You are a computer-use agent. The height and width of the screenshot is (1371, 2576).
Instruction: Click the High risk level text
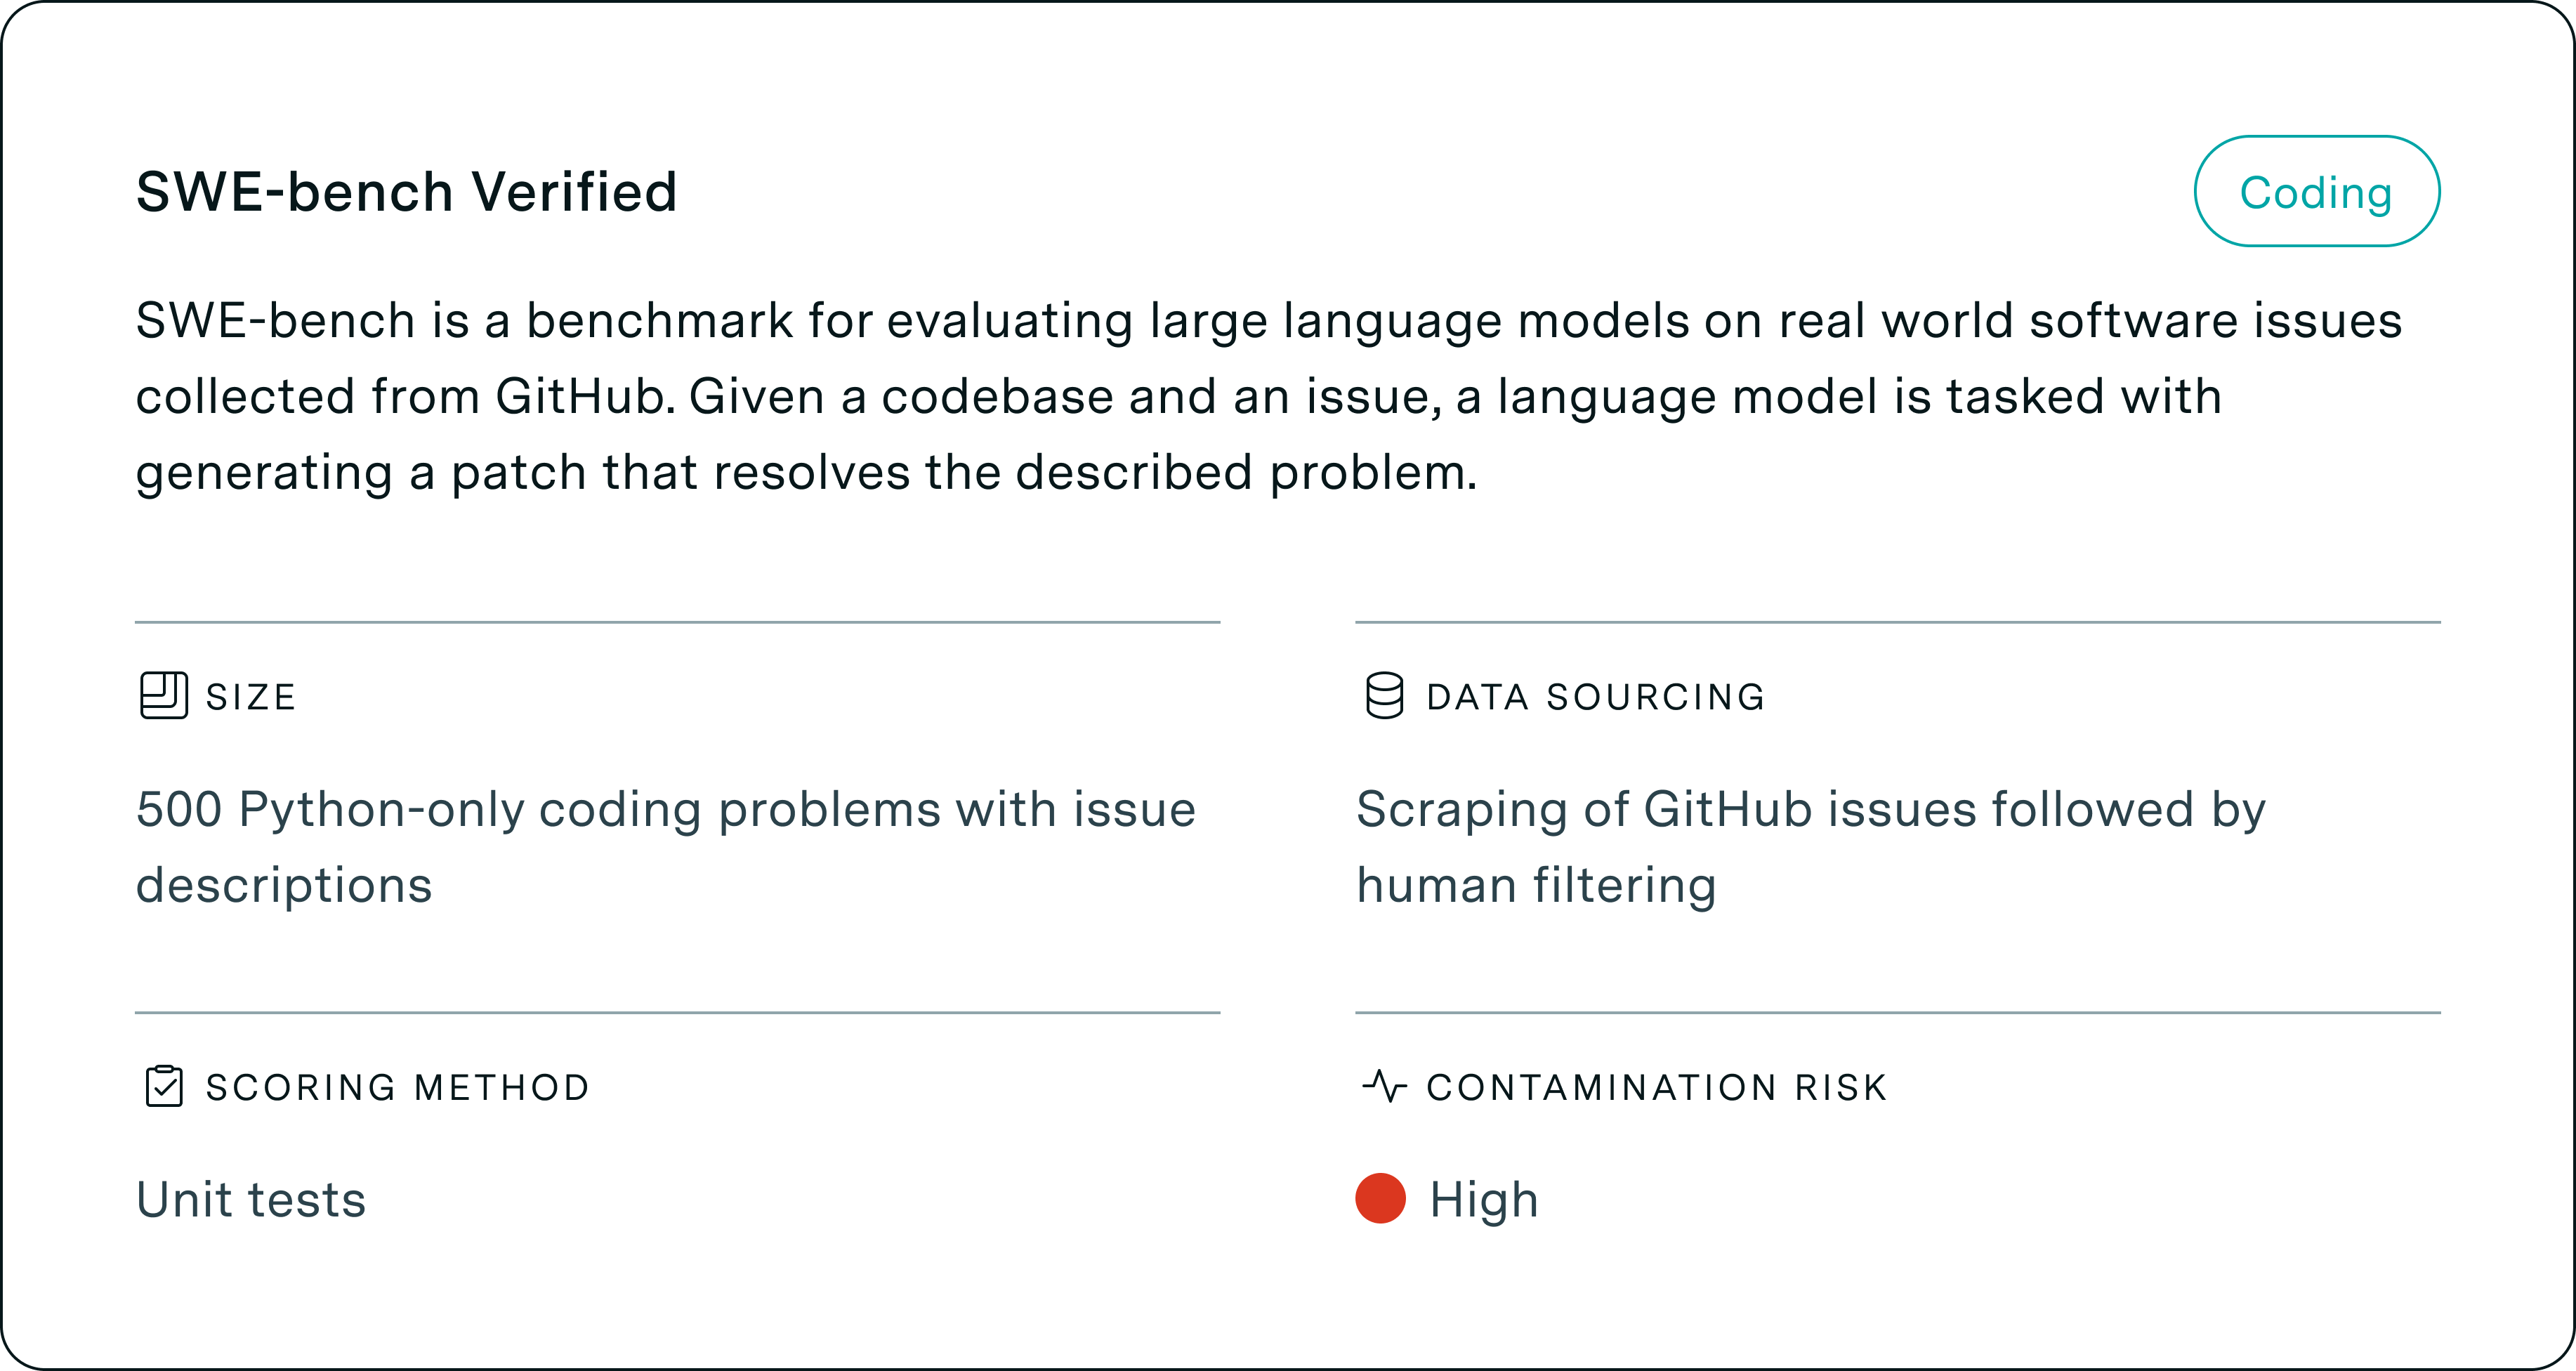coord(1484,1199)
